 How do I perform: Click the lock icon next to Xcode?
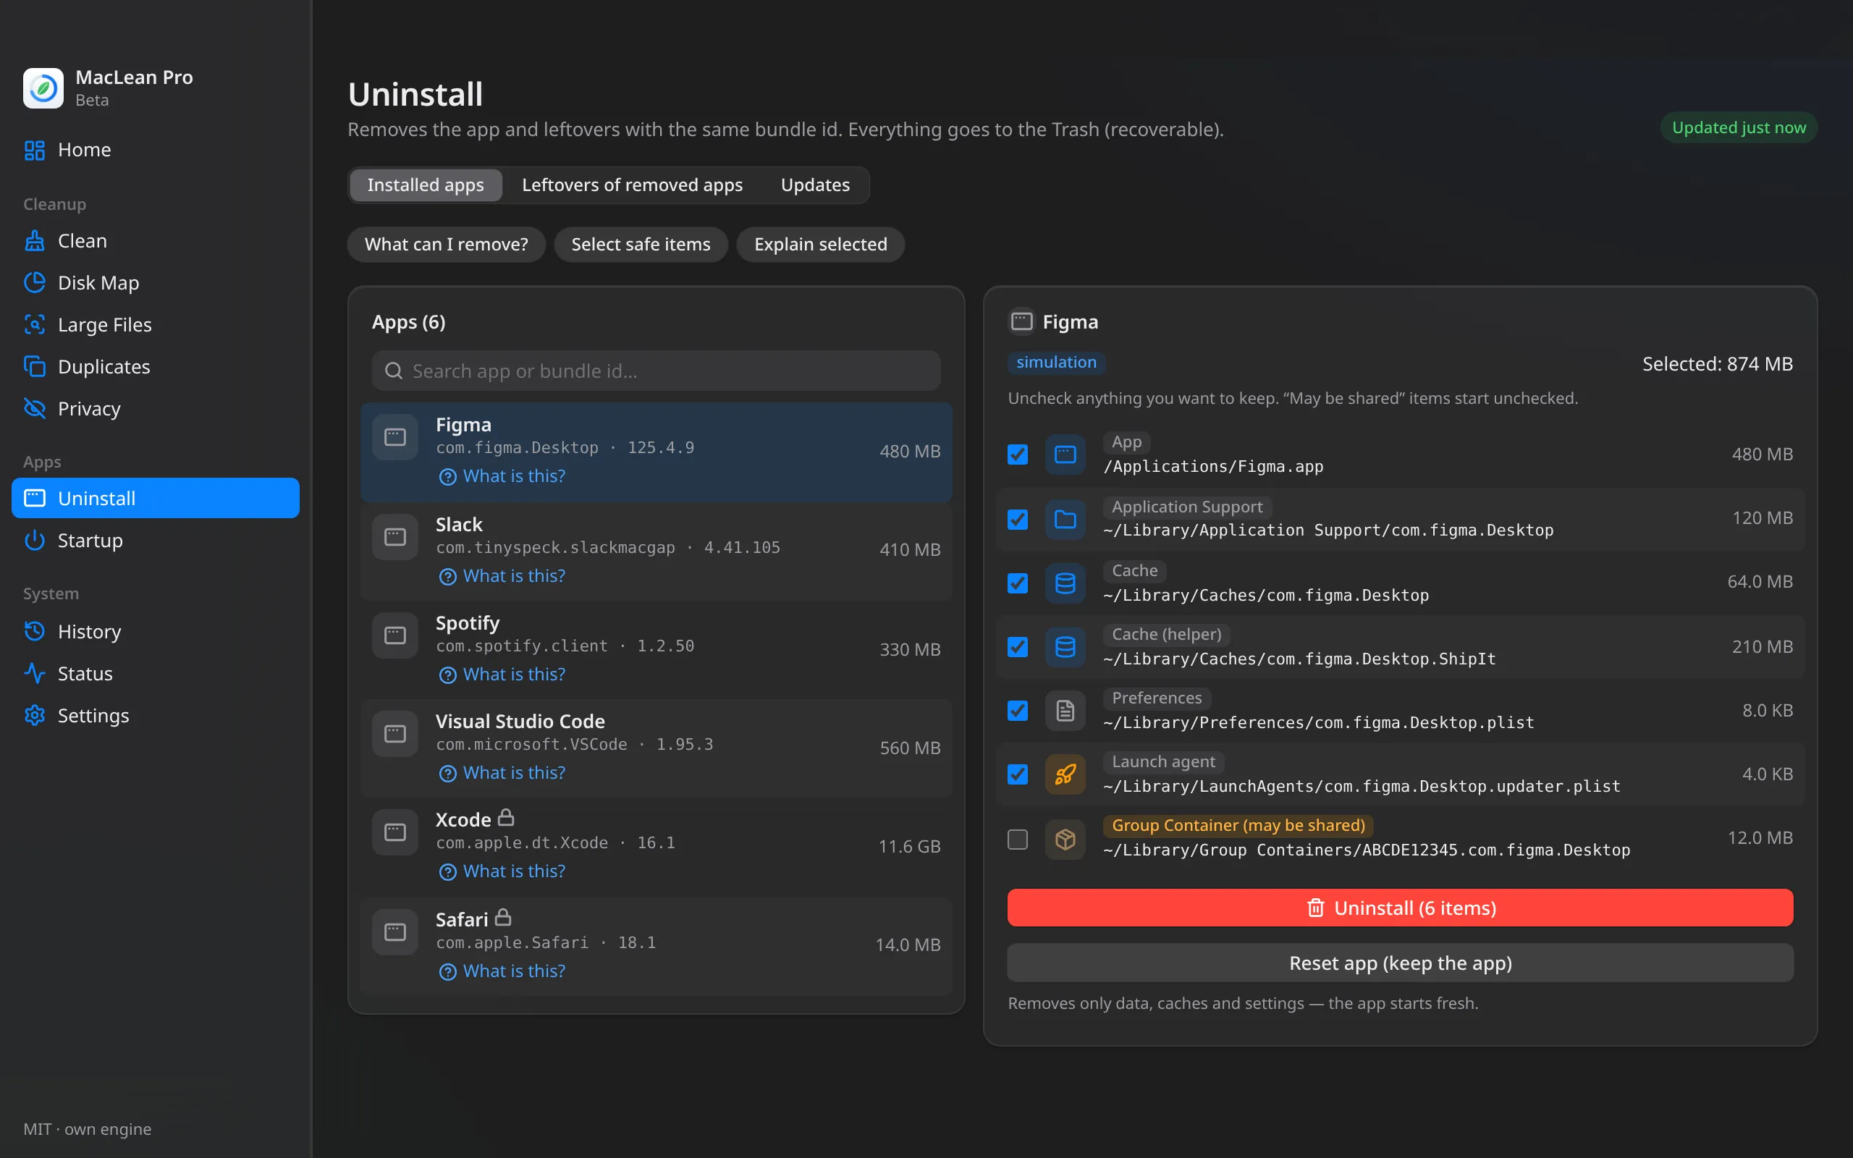point(506,818)
